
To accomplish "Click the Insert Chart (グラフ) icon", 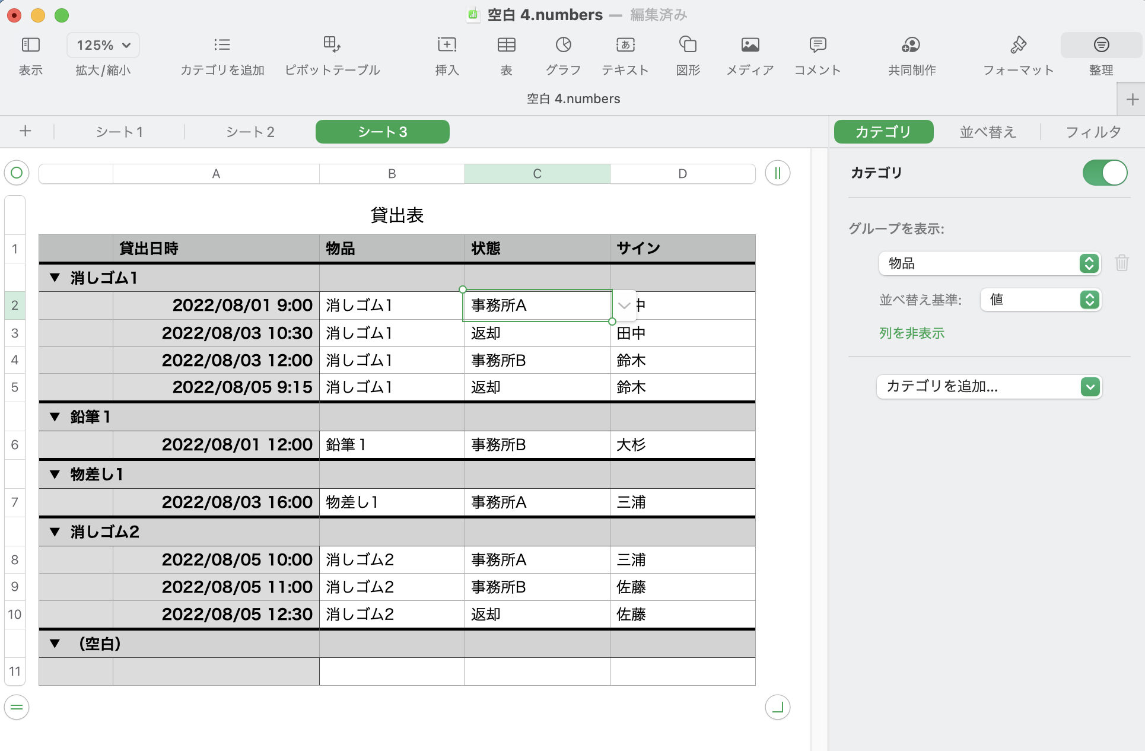I will [563, 45].
